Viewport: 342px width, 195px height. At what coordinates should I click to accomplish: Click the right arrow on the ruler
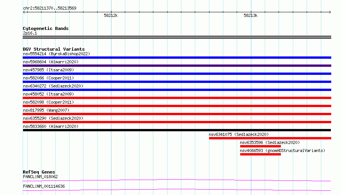tap(330, 12)
